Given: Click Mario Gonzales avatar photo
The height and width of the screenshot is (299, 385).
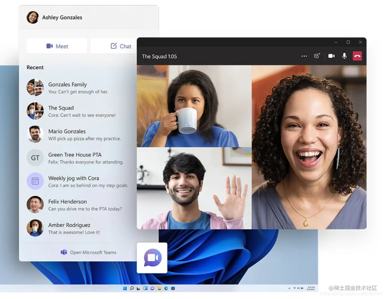Looking at the screenshot, I should tap(35, 134).
